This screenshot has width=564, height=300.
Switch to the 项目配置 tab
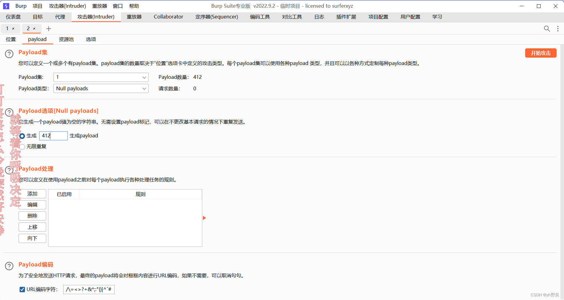[x=378, y=17]
